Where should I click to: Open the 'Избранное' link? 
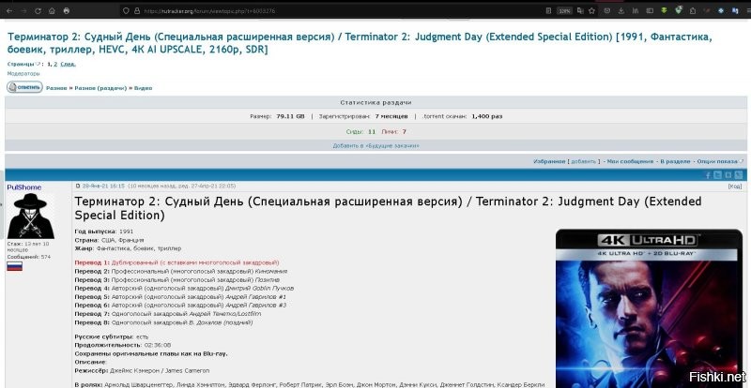pyautogui.click(x=549, y=162)
